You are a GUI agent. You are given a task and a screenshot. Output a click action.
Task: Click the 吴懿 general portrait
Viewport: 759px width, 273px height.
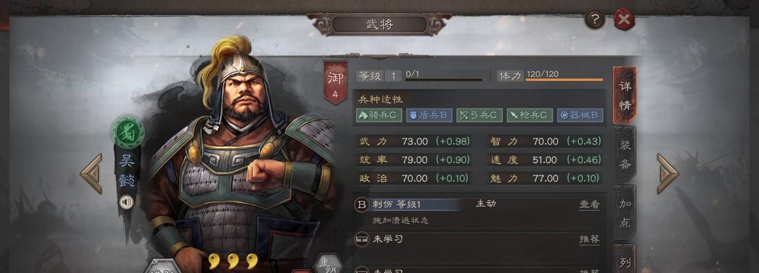pos(242,155)
